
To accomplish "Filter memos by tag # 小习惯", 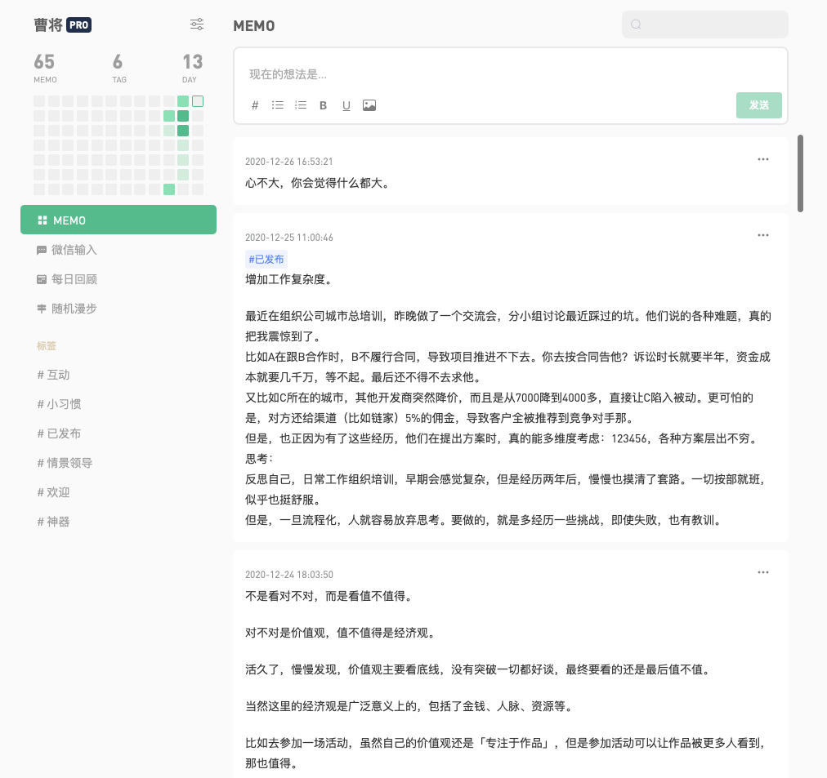I will (59, 404).
